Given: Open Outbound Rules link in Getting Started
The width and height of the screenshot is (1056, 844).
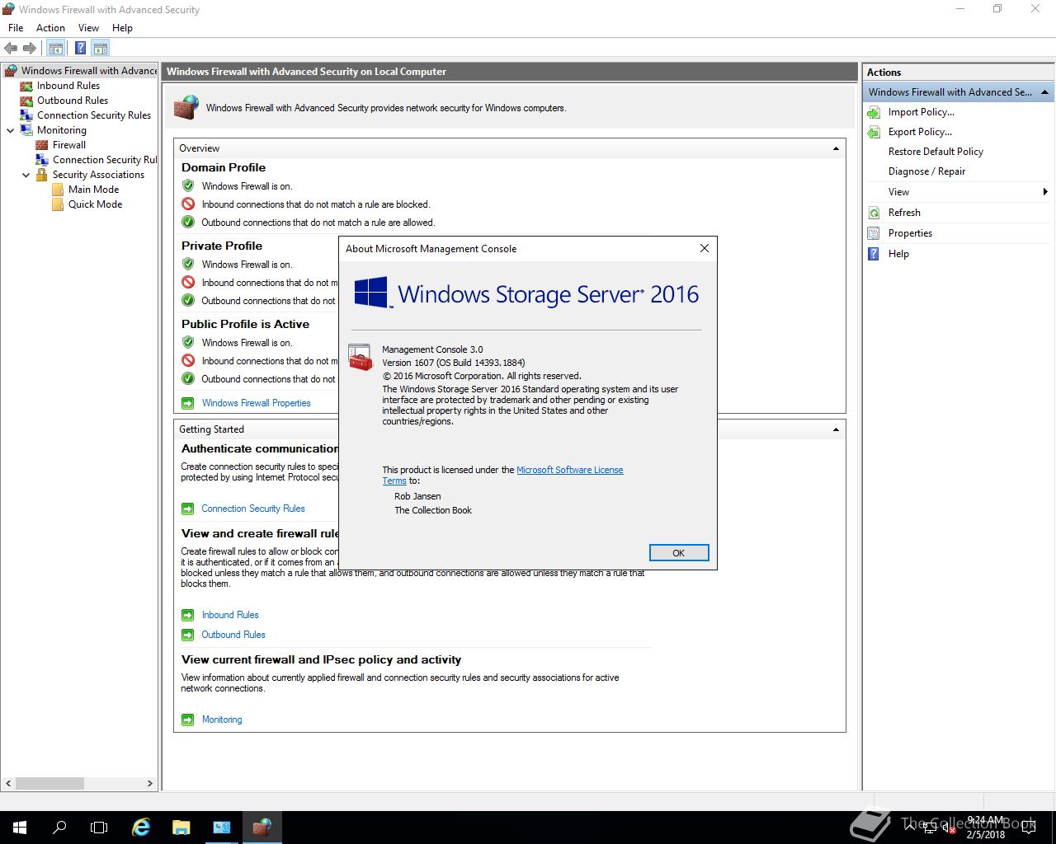Looking at the screenshot, I should (233, 635).
